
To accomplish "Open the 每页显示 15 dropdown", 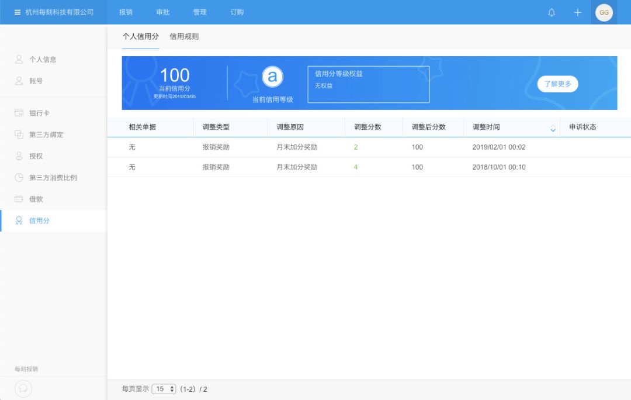I will pyautogui.click(x=164, y=389).
